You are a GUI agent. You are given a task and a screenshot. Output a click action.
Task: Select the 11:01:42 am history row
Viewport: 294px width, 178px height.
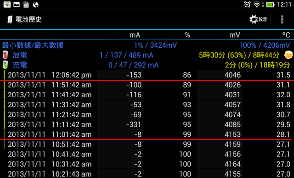click(x=147, y=134)
